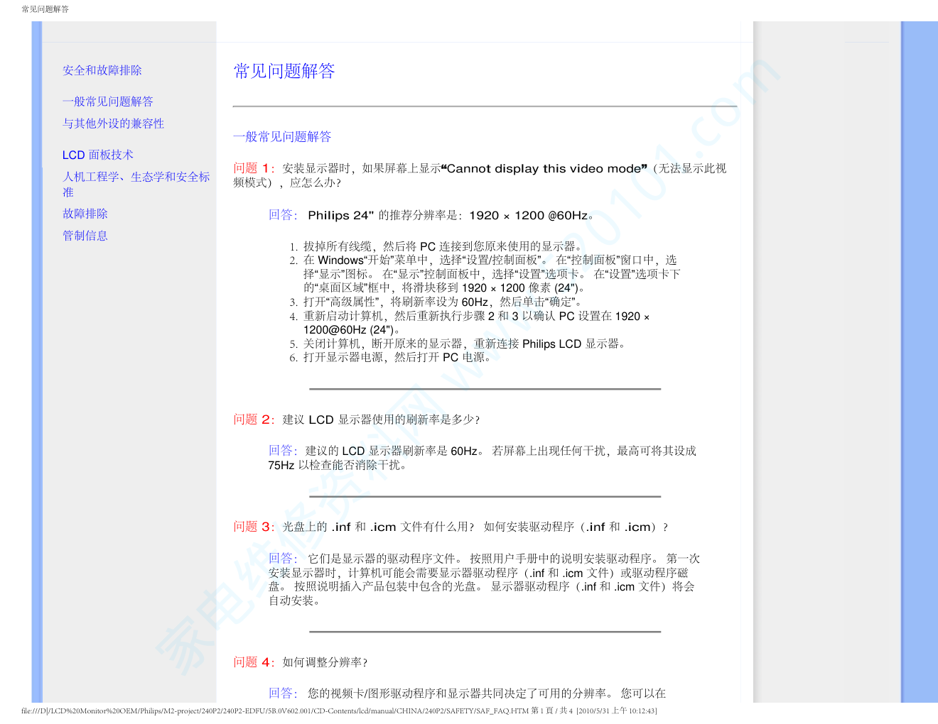Open the 安全和故障排除 sidebar link
Screen dimensions: 938x724
[102, 70]
